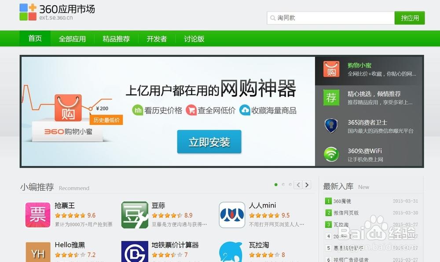
Task: Open 360魔镜 in newest list
Action: (x=342, y=201)
